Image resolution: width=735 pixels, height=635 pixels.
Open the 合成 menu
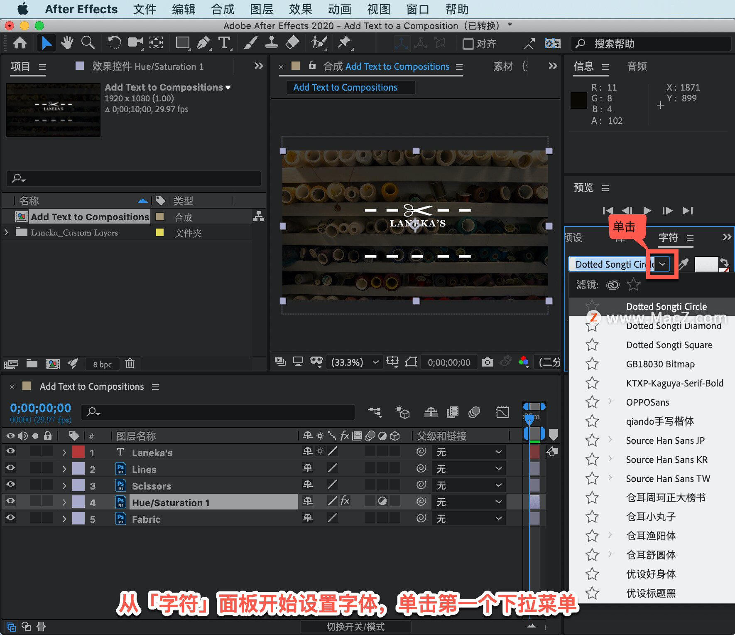[x=223, y=9]
